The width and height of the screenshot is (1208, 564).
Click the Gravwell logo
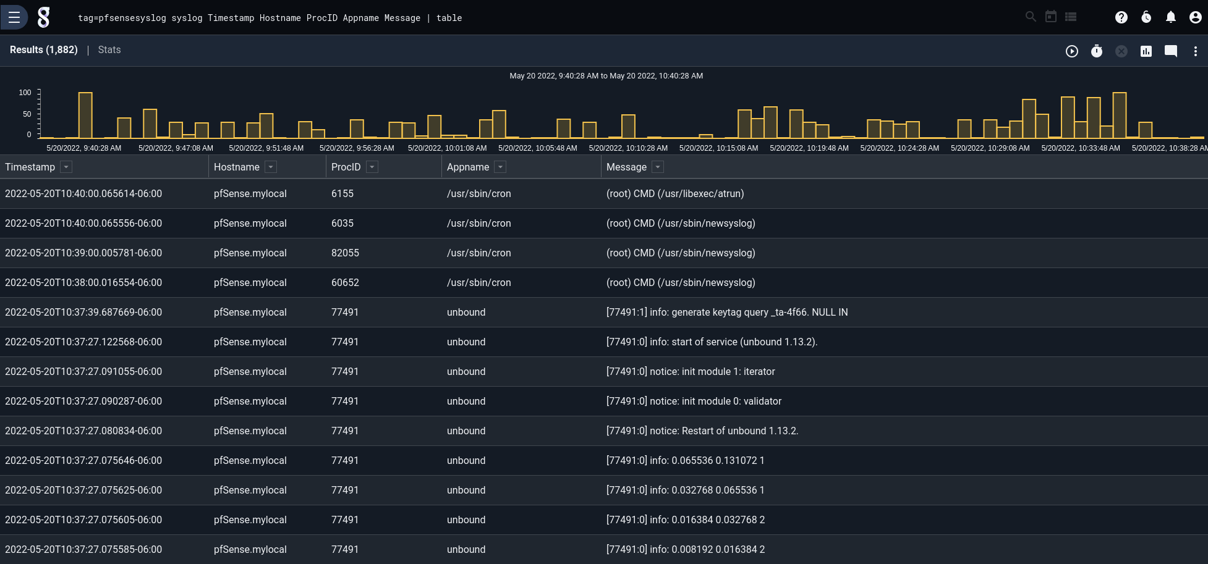point(43,17)
